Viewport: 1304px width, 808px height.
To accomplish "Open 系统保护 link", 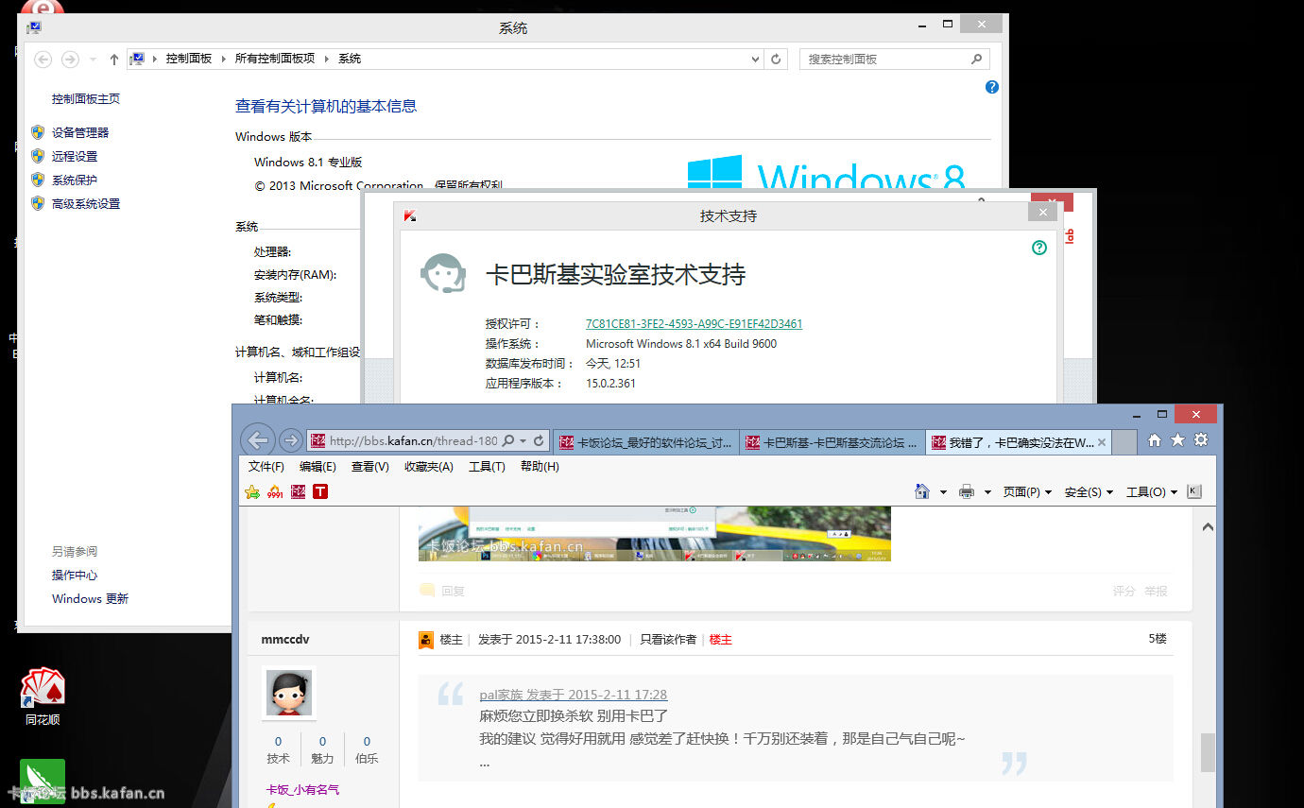I will tap(75, 181).
